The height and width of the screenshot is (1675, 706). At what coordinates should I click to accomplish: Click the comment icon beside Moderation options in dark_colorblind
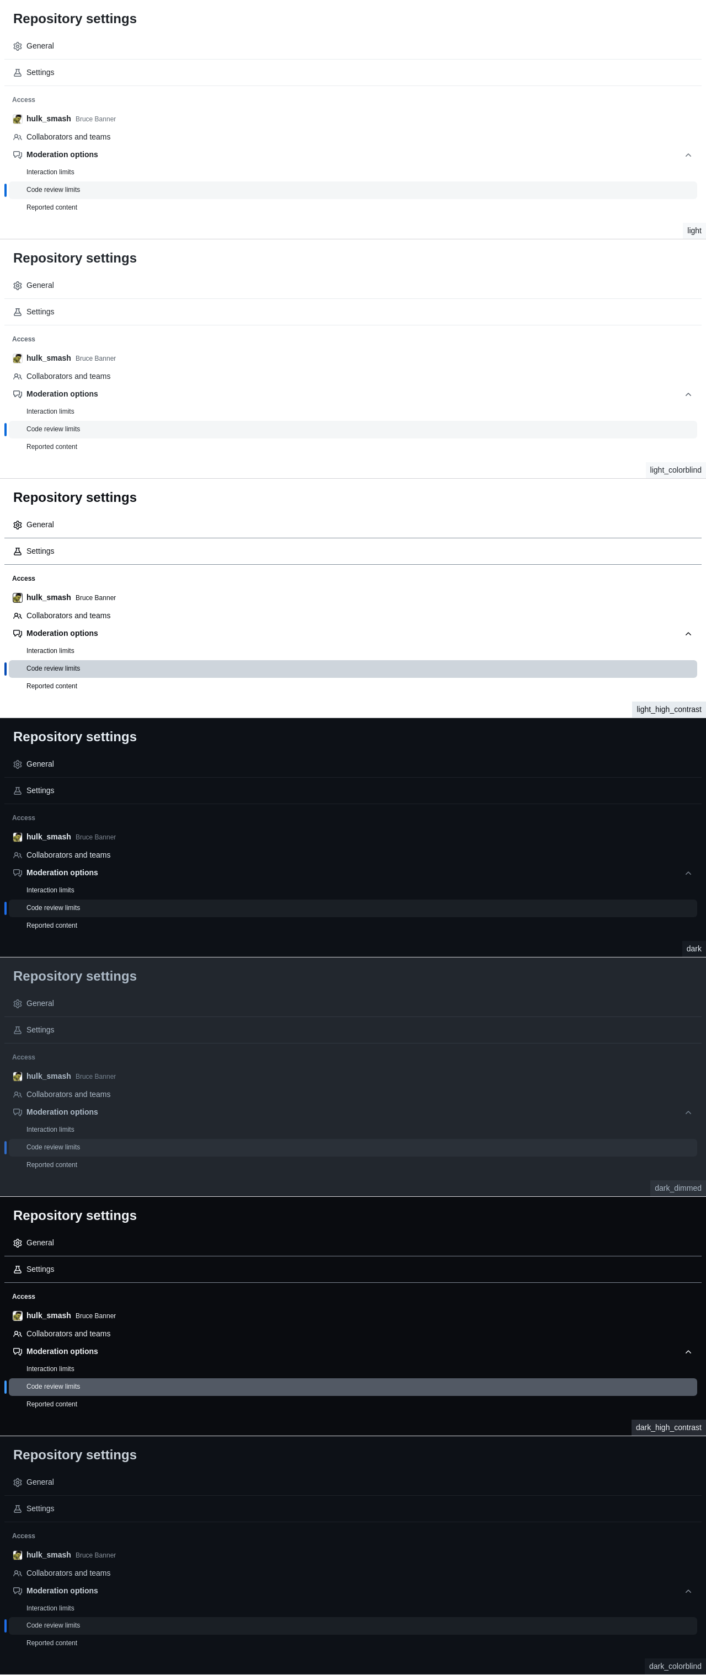click(x=18, y=1591)
